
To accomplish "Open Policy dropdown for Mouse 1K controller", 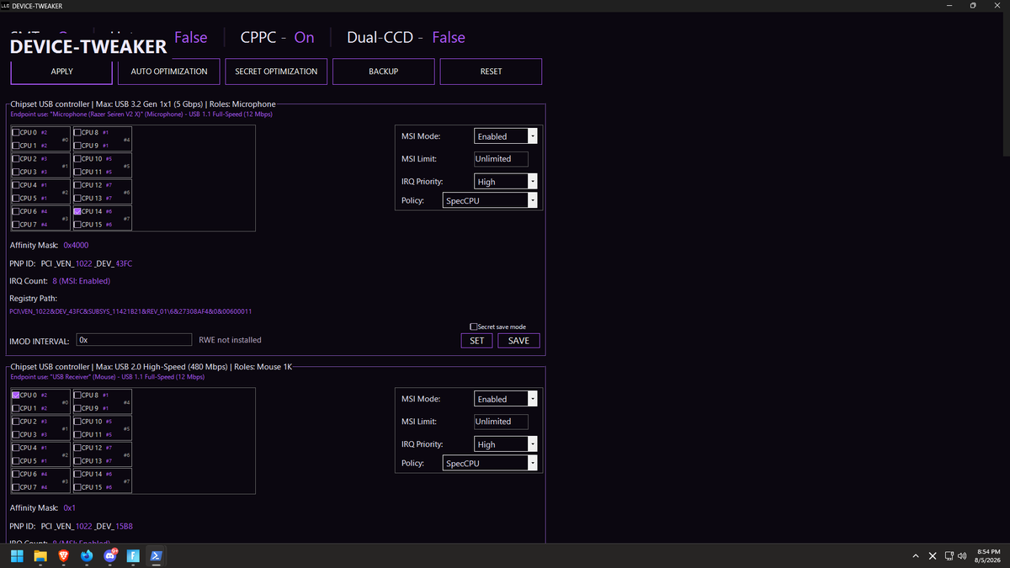I will [x=490, y=463].
